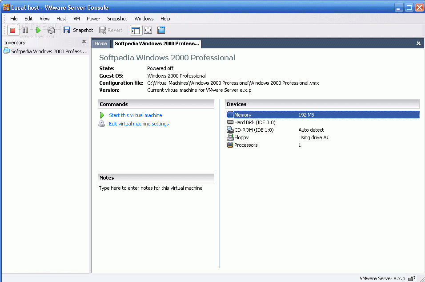Click the Revert toolbar button
The height and width of the screenshot is (282, 425).
[111, 30]
